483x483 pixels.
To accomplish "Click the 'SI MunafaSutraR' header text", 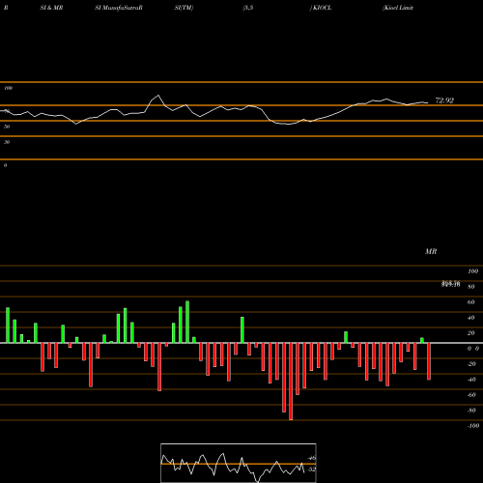I will point(119,8).
